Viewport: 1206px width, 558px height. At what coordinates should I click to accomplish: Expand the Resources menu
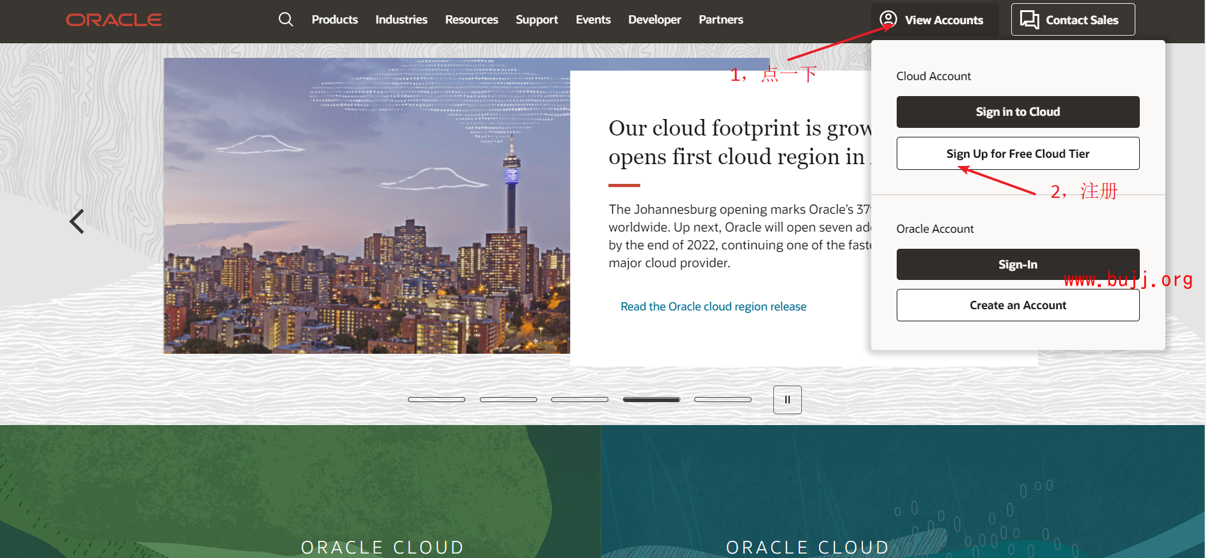tap(472, 20)
